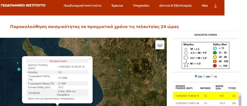Click the Αυτόματη λύση popup title

tap(58, 61)
